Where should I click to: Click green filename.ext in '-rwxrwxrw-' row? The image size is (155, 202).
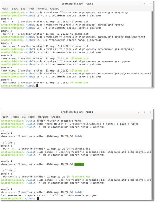pyautogui.click(x=79, y=70)
